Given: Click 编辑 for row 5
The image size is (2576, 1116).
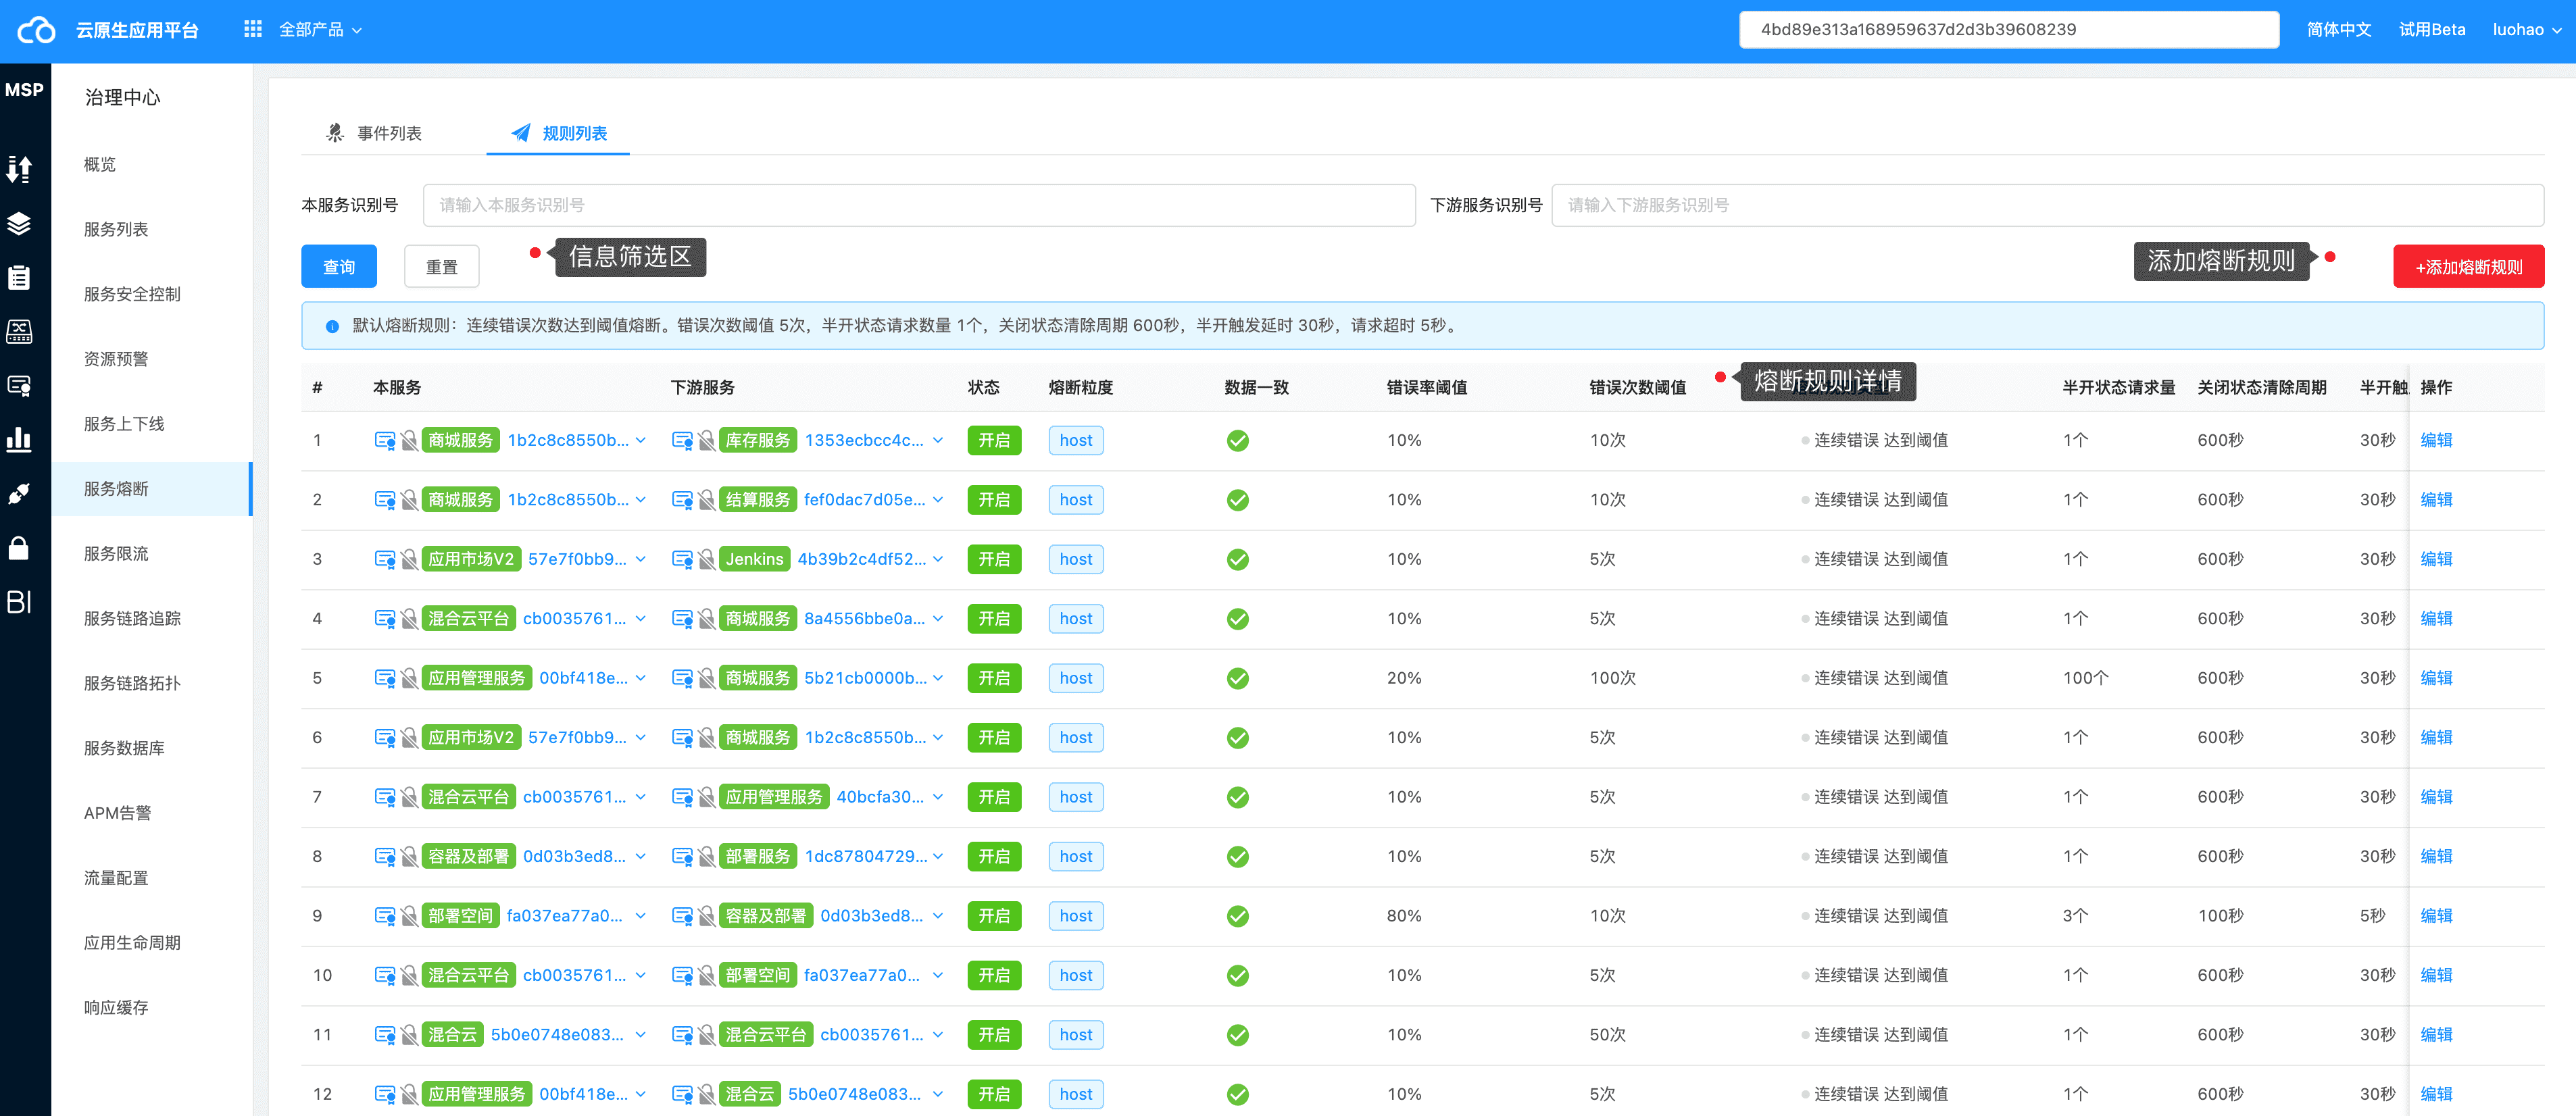Looking at the screenshot, I should coord(2436,679).
